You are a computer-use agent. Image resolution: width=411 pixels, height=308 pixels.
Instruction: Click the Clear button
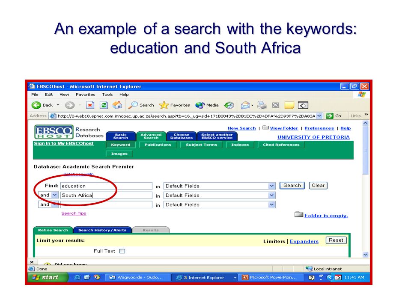click(x=318, y=185)
